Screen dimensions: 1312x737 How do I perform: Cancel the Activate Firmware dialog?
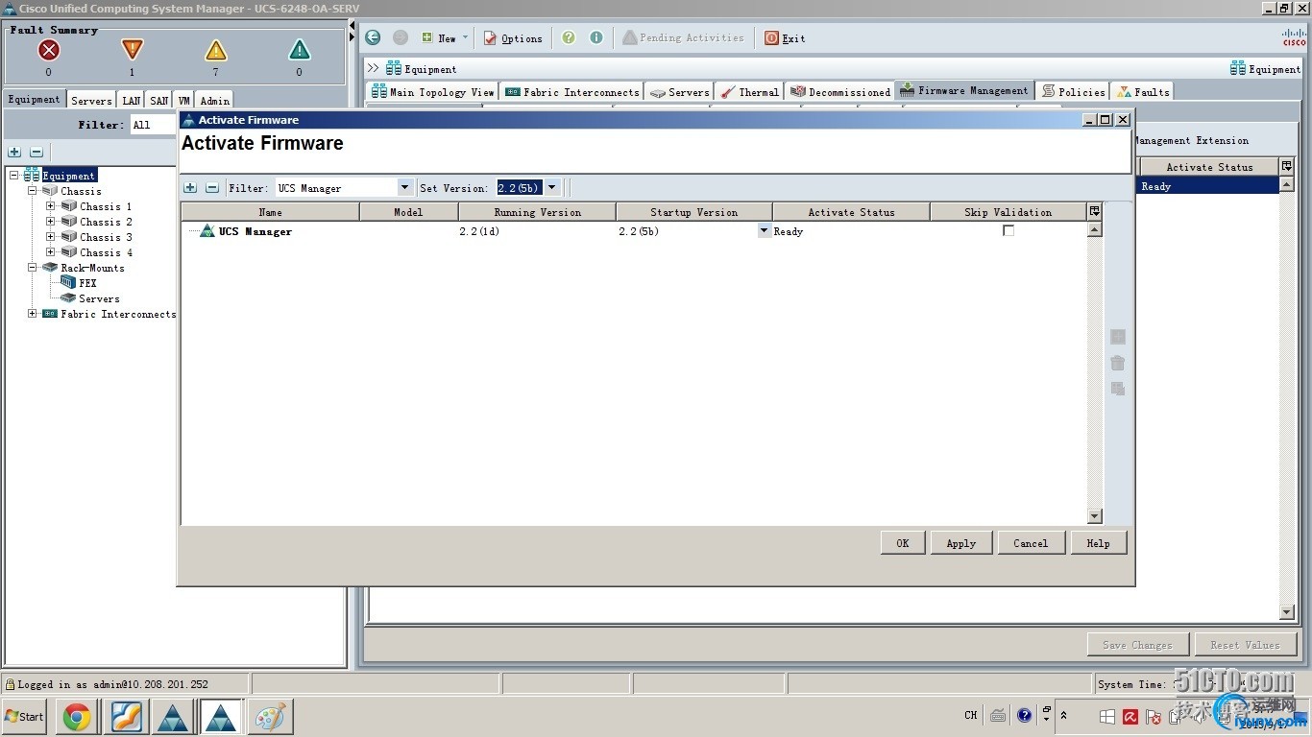(1031, 543)
